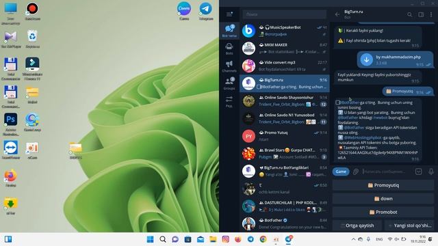Open the oCam desktop shortcut
Image resolution: width=438 pixels, height=246 pixels.
click(x=32, y=150)
